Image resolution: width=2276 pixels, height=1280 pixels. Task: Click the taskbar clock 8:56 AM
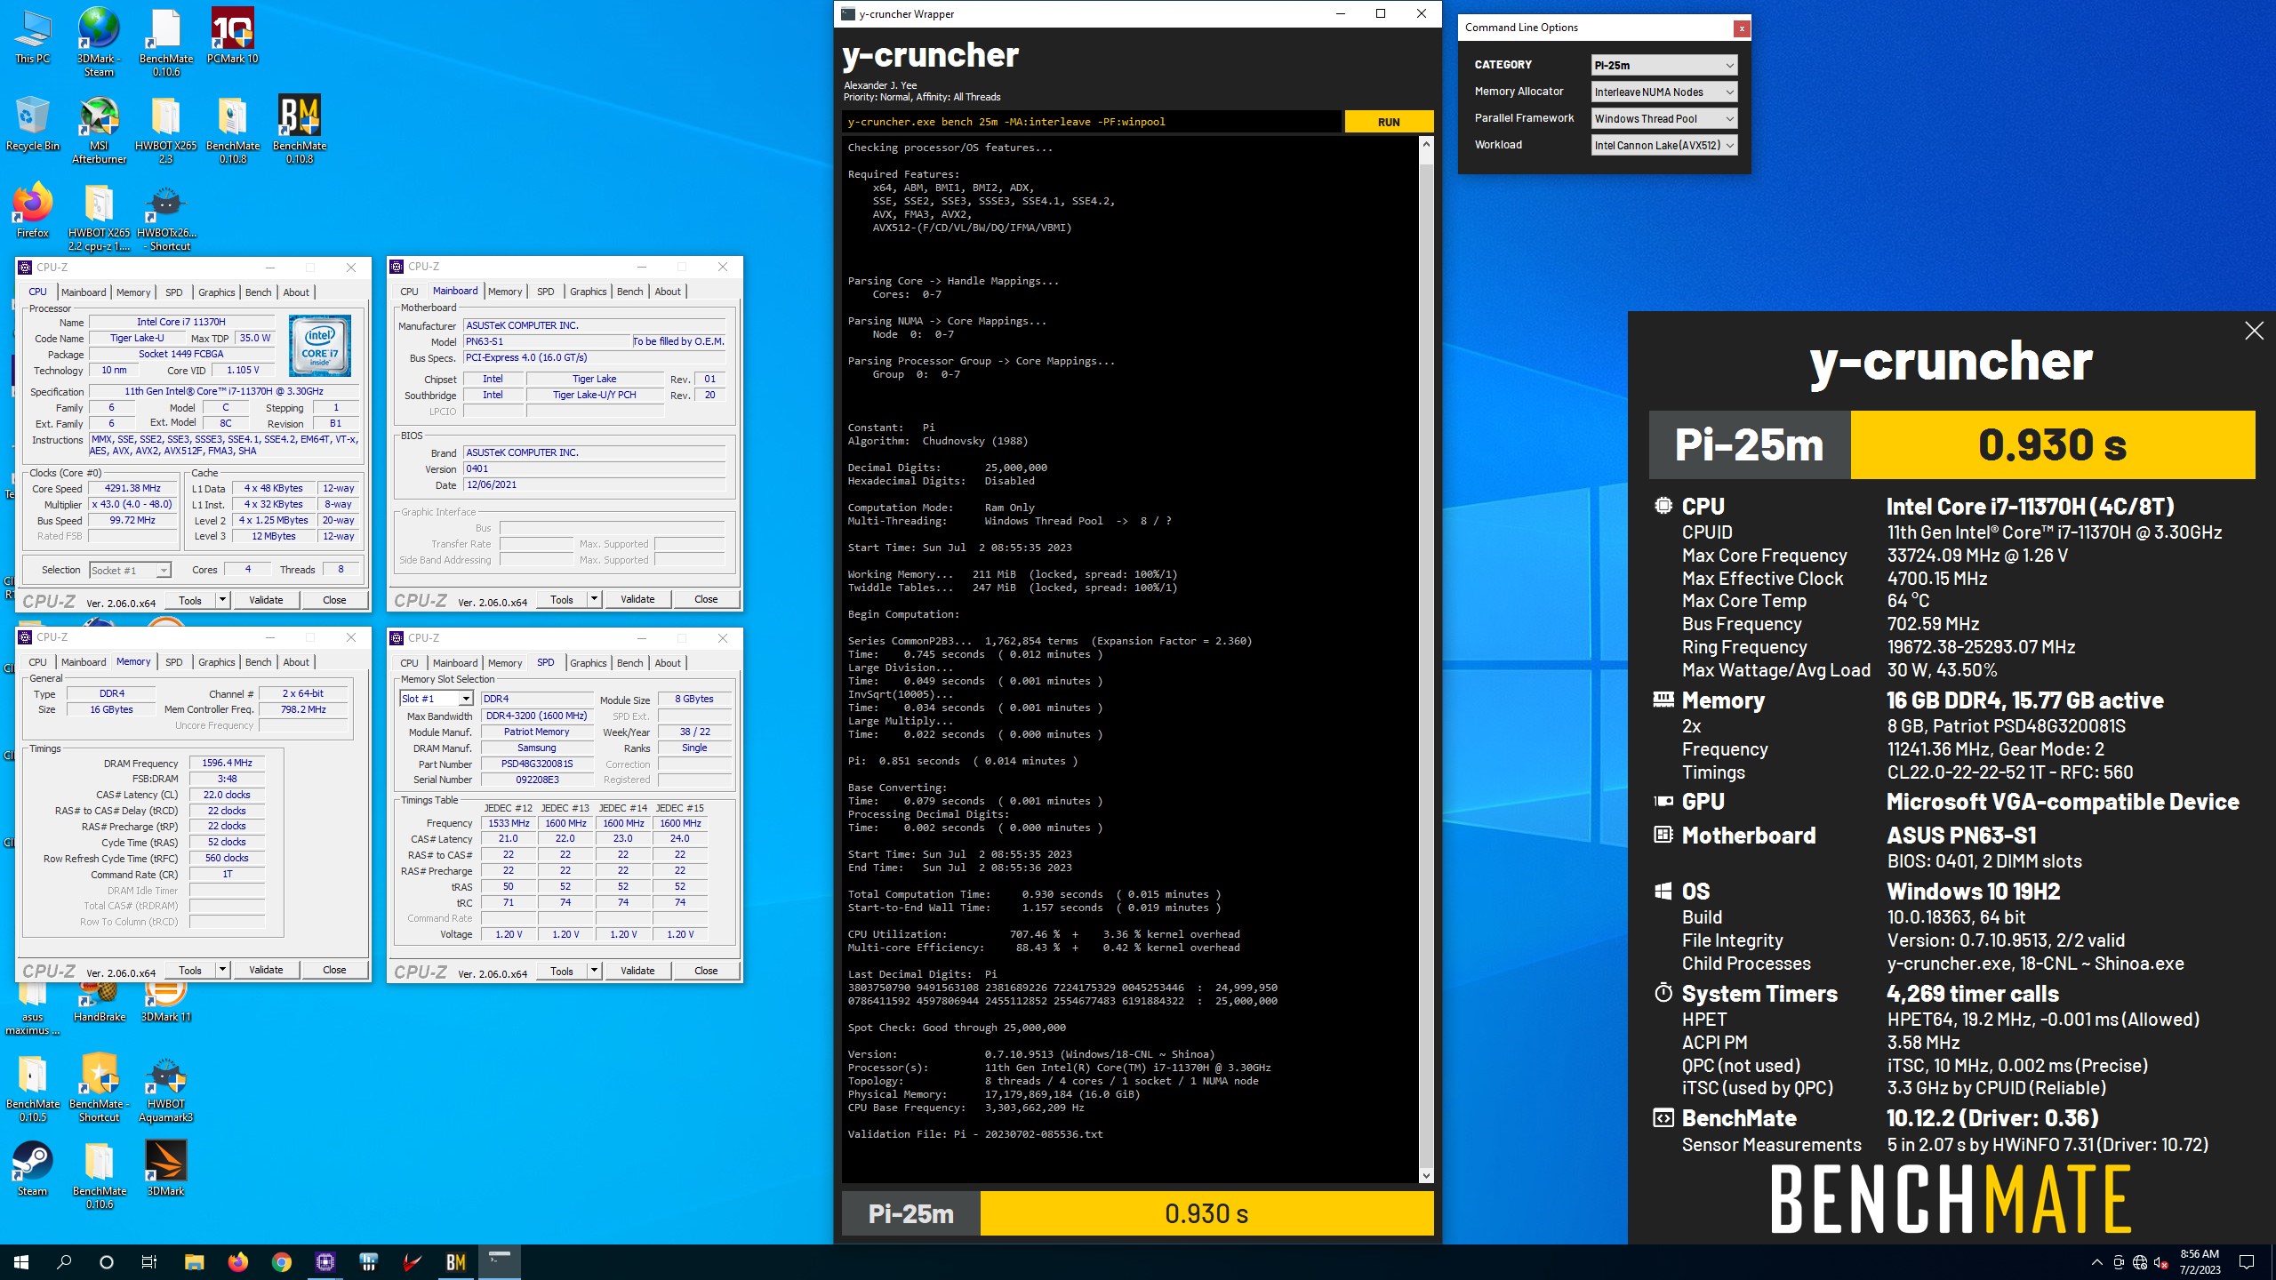pos(2199,1262)
